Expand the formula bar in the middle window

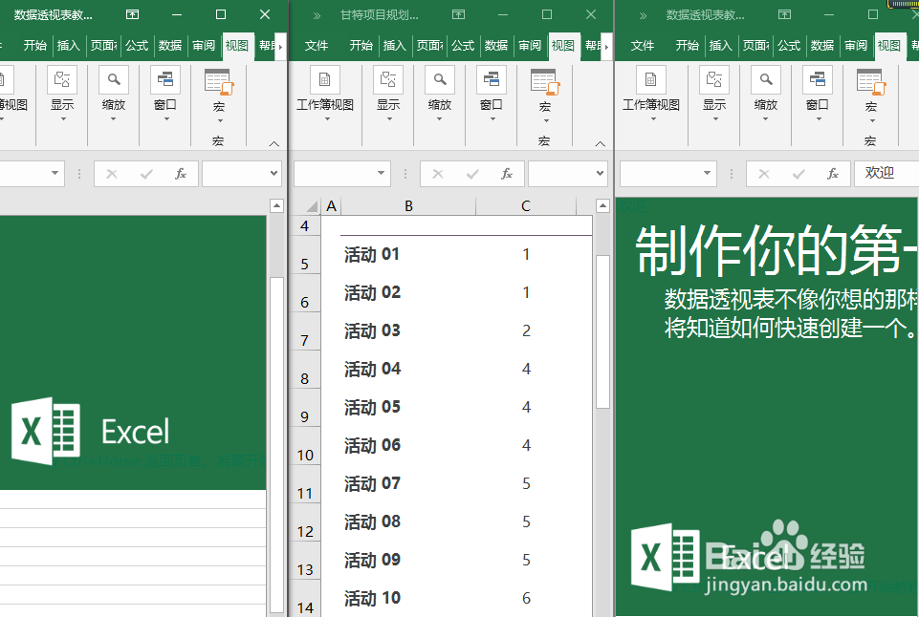click(600, 173)
